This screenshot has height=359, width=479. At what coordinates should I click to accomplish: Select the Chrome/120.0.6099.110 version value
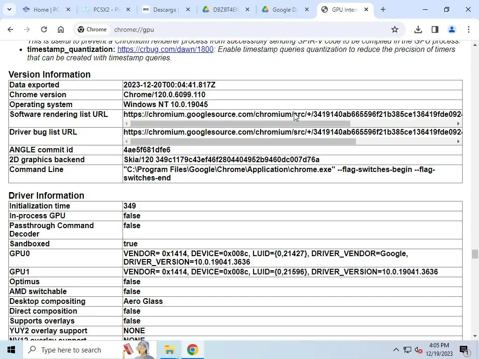tap(164, 94)
